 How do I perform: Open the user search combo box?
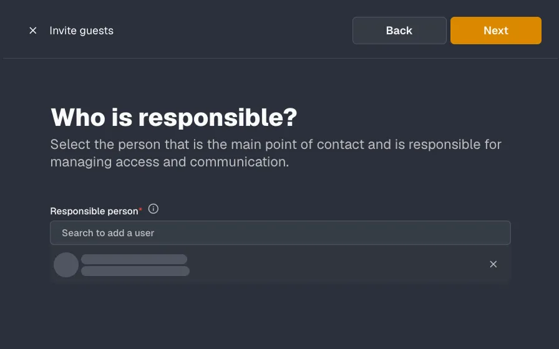pyautogui.click(x=280, y=233)
